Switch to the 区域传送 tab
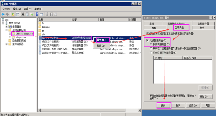This screenshot has width=216, height=116. click(180, 27)
